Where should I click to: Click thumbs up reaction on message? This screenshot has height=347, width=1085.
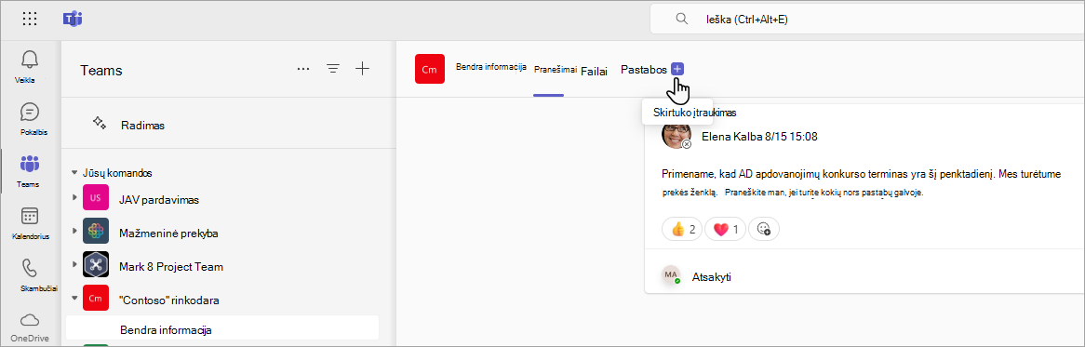[682, 229]
